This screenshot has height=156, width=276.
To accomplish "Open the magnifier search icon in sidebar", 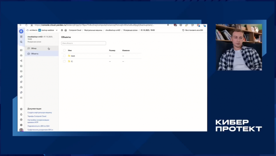I will 21,42.
